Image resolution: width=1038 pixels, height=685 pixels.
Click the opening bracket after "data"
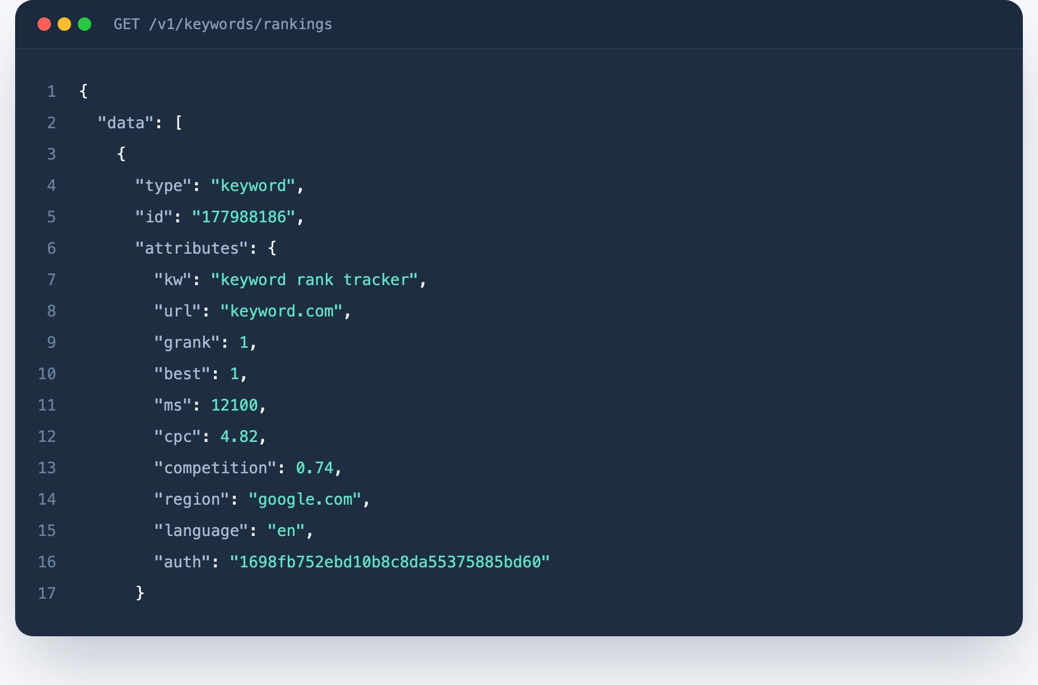[x=179, y=123]
